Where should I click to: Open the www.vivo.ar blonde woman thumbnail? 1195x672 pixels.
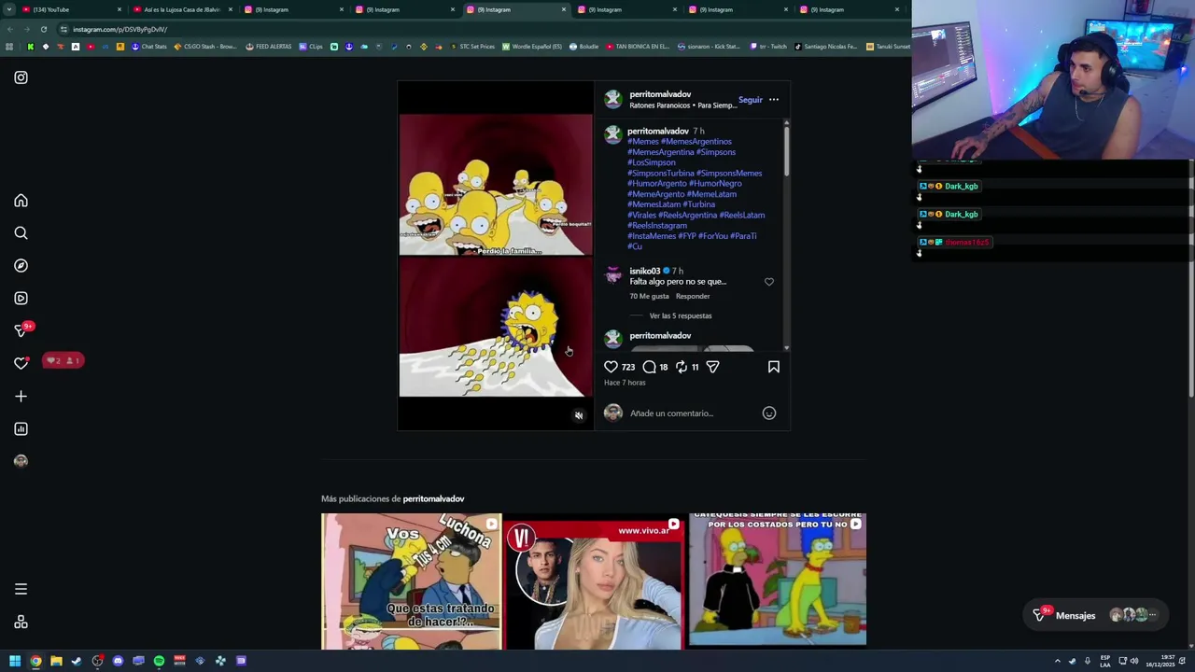click(x=594, y=581)
